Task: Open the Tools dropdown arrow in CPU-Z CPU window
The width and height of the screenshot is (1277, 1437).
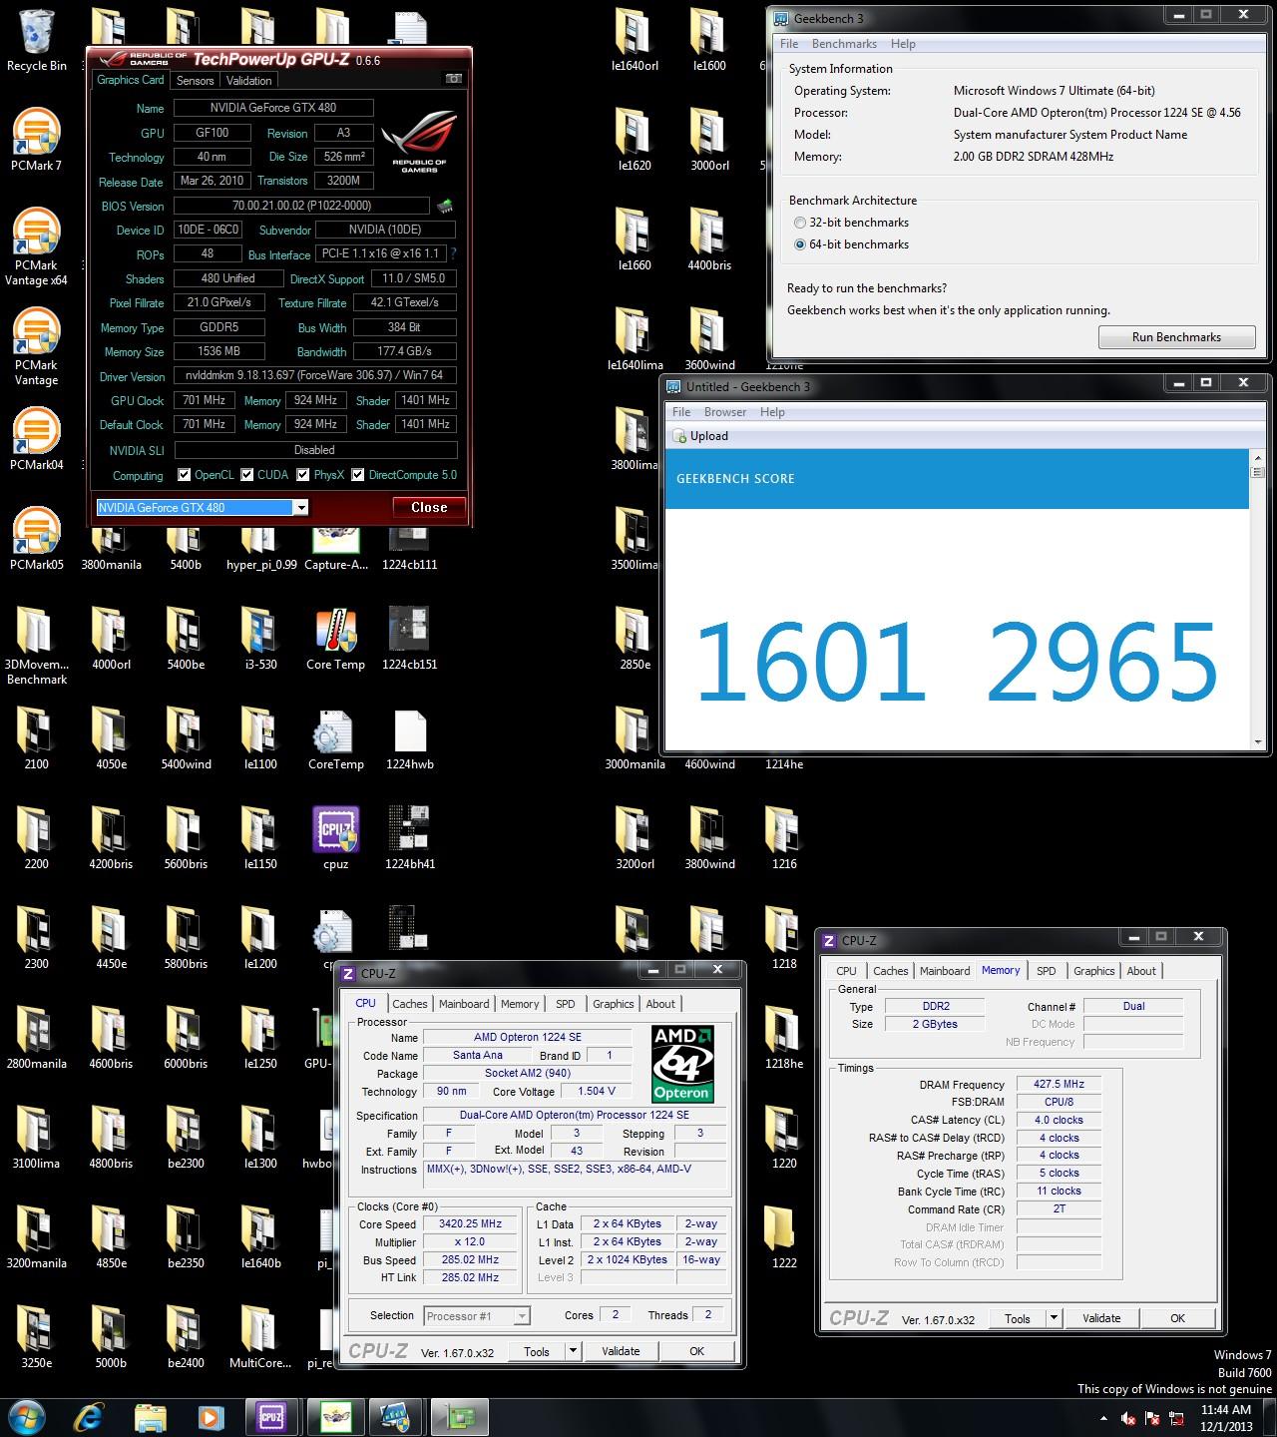Action: (573, 1351)
